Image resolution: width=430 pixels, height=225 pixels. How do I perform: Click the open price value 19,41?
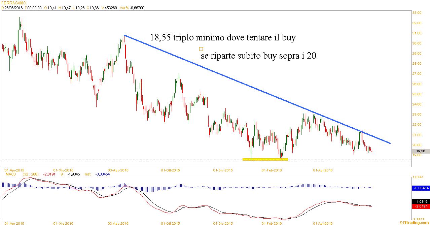point(51,7)
